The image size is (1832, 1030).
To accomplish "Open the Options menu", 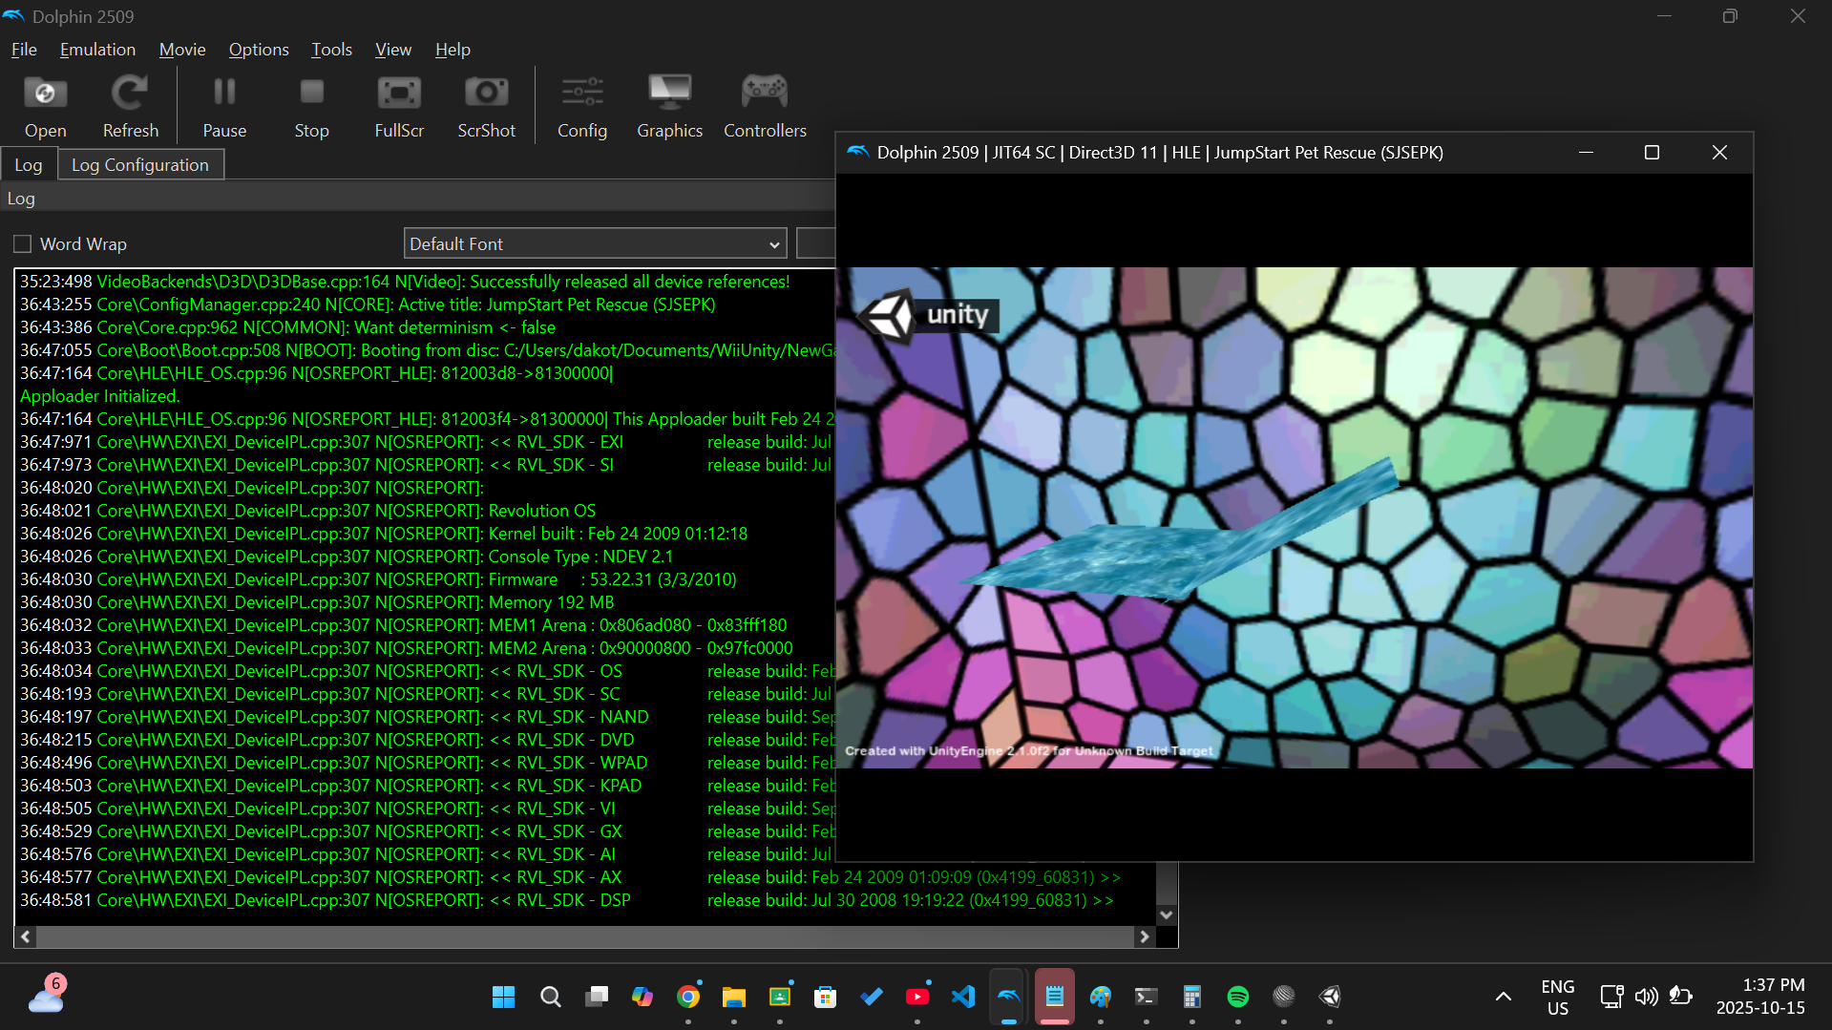I will click(259, 50).
